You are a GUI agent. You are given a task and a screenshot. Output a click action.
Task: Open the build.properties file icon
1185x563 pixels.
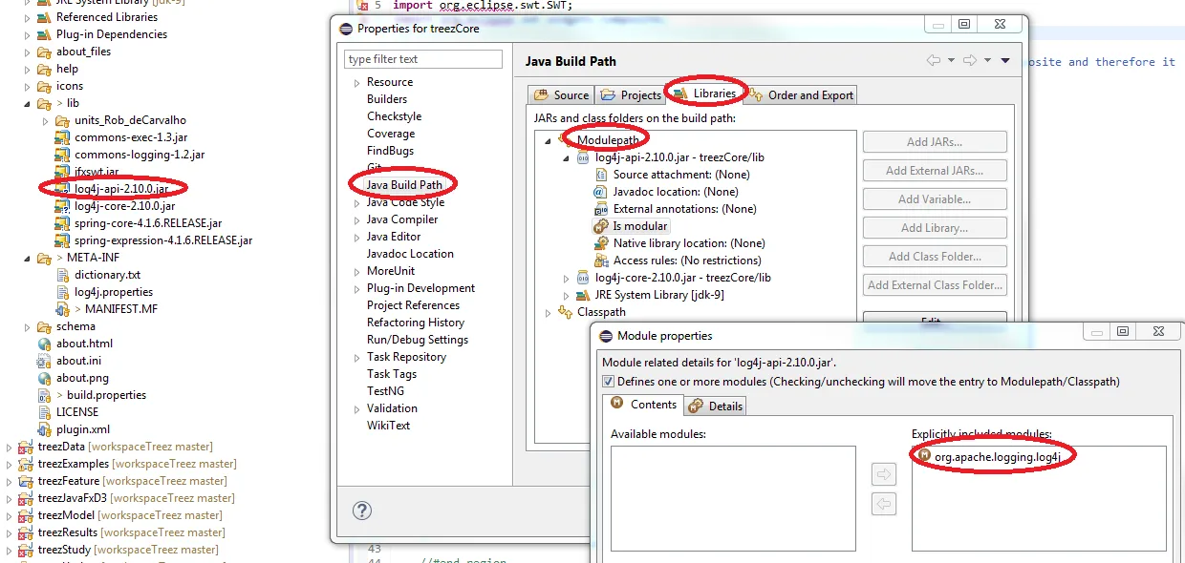pos(45,395)
